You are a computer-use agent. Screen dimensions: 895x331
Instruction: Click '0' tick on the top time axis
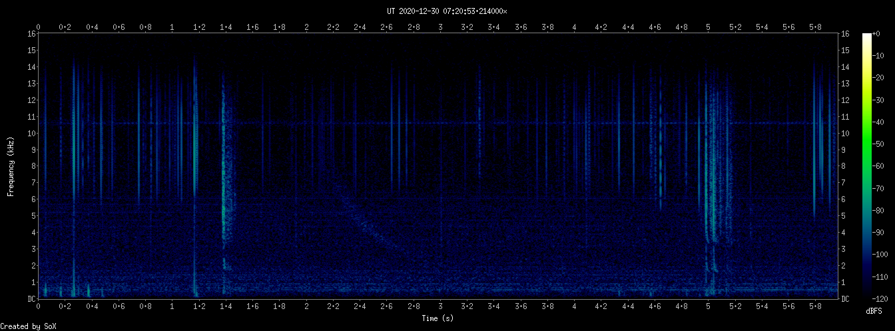pos(39,27)
